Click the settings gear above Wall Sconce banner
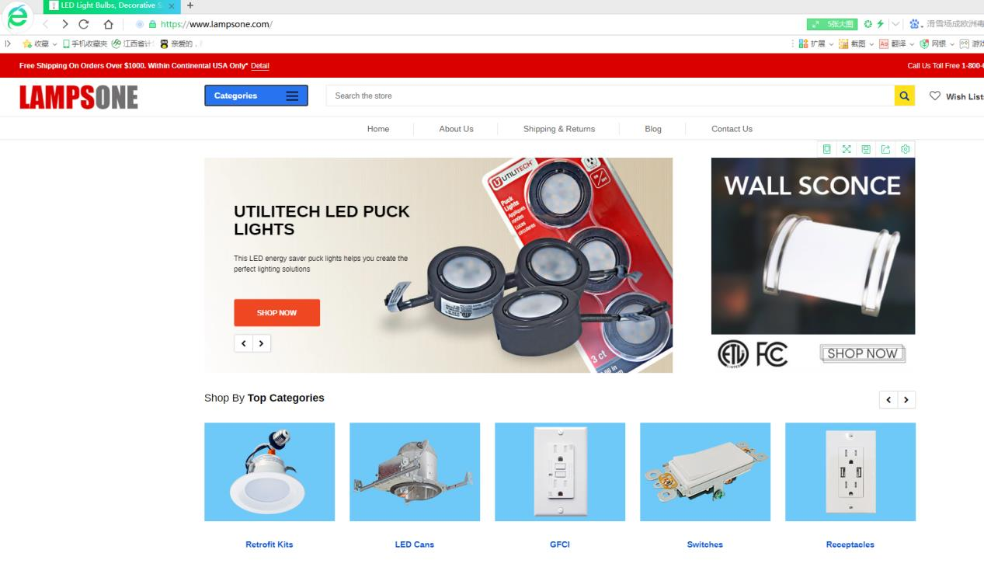Screen dimensions: 984x574 [905, 149]
